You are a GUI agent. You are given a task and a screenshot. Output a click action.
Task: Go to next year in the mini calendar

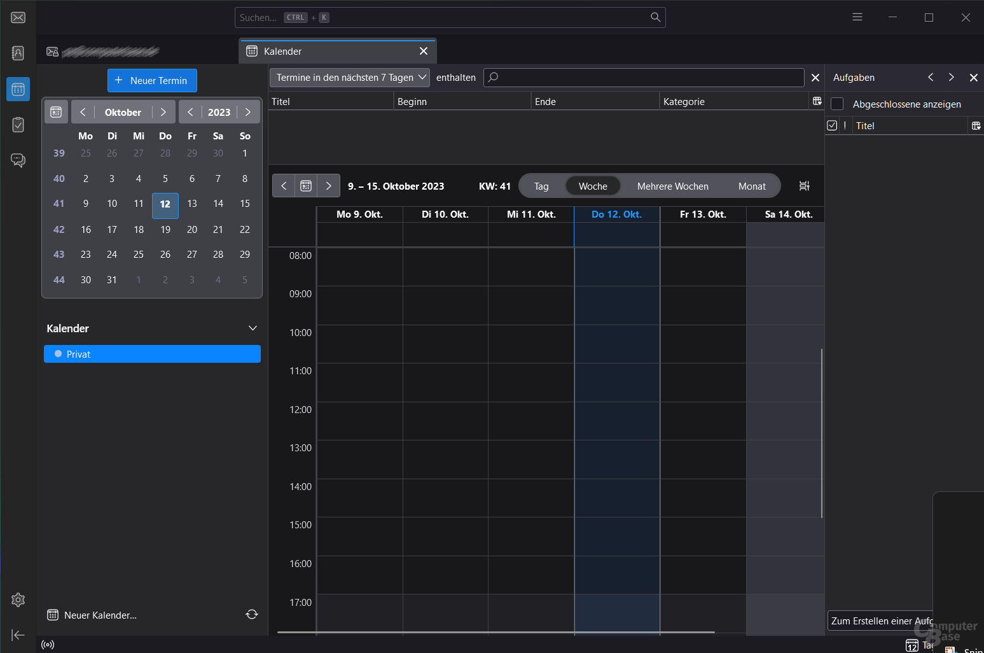coord(248,112)
